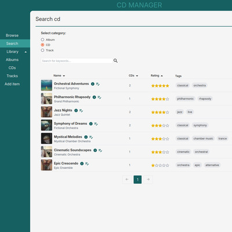Viewport: 232px width, 232px height.
Task: Open Tracks in the sidebar
Action: pyautogui.click(x=12, y=76)
